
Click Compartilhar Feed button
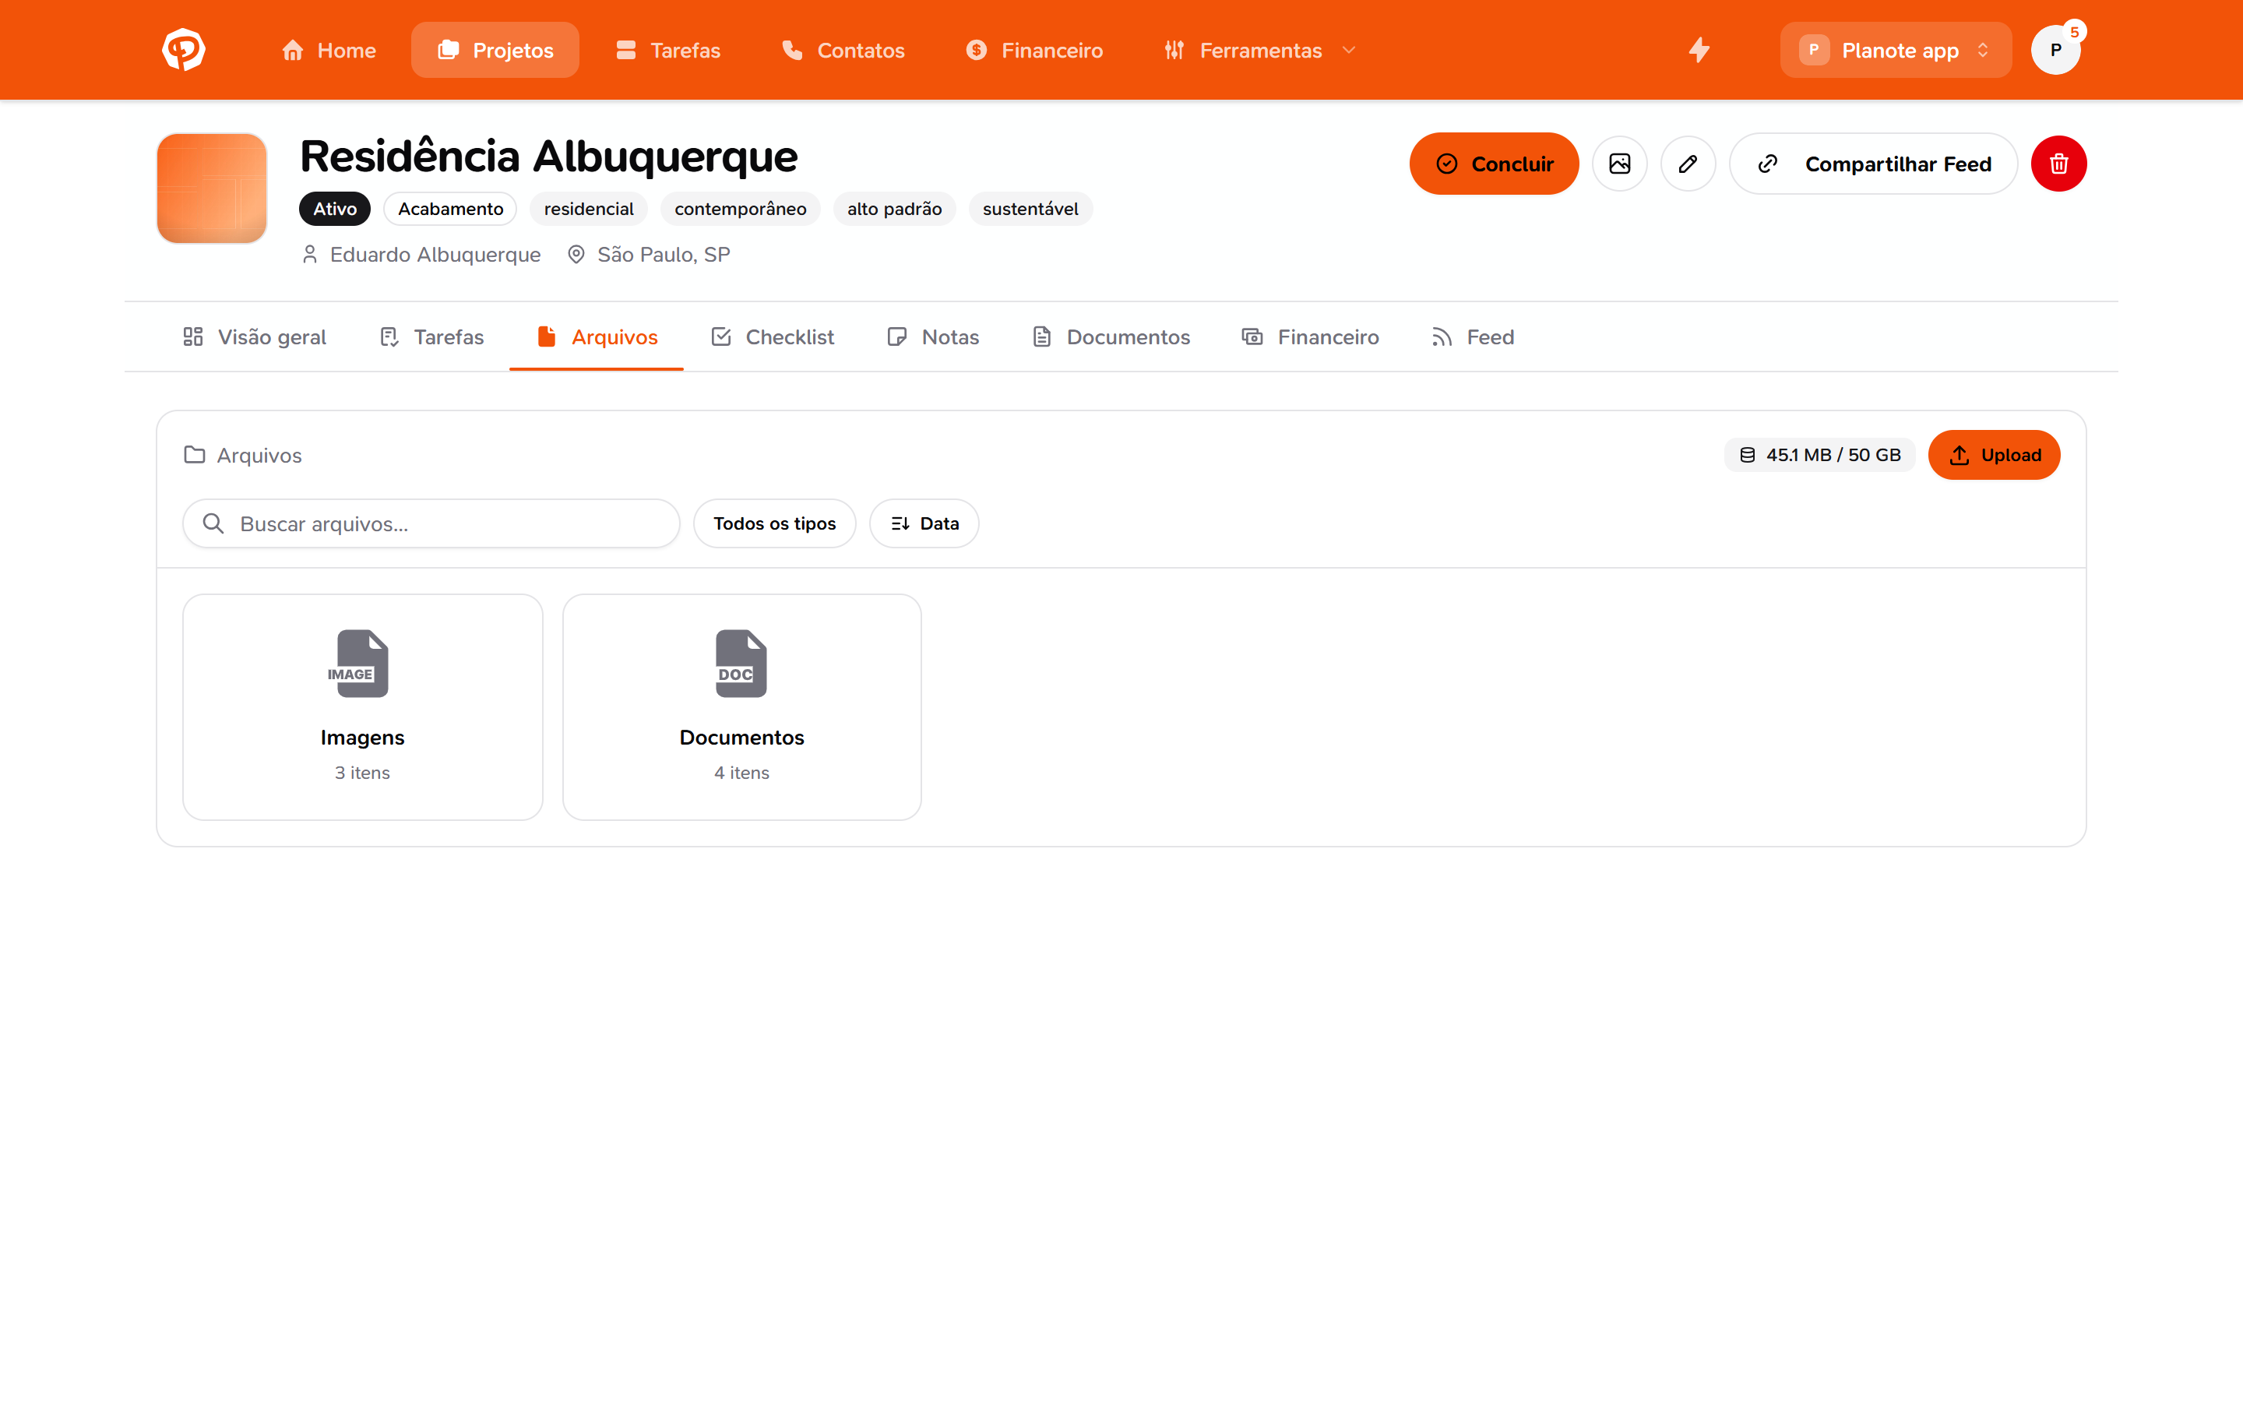(x=1873, y=164)
